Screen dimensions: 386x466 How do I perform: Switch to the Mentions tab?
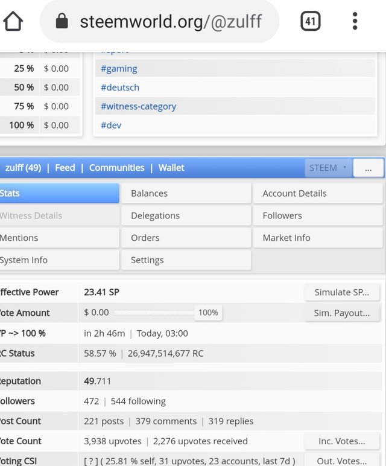[59, 238]
